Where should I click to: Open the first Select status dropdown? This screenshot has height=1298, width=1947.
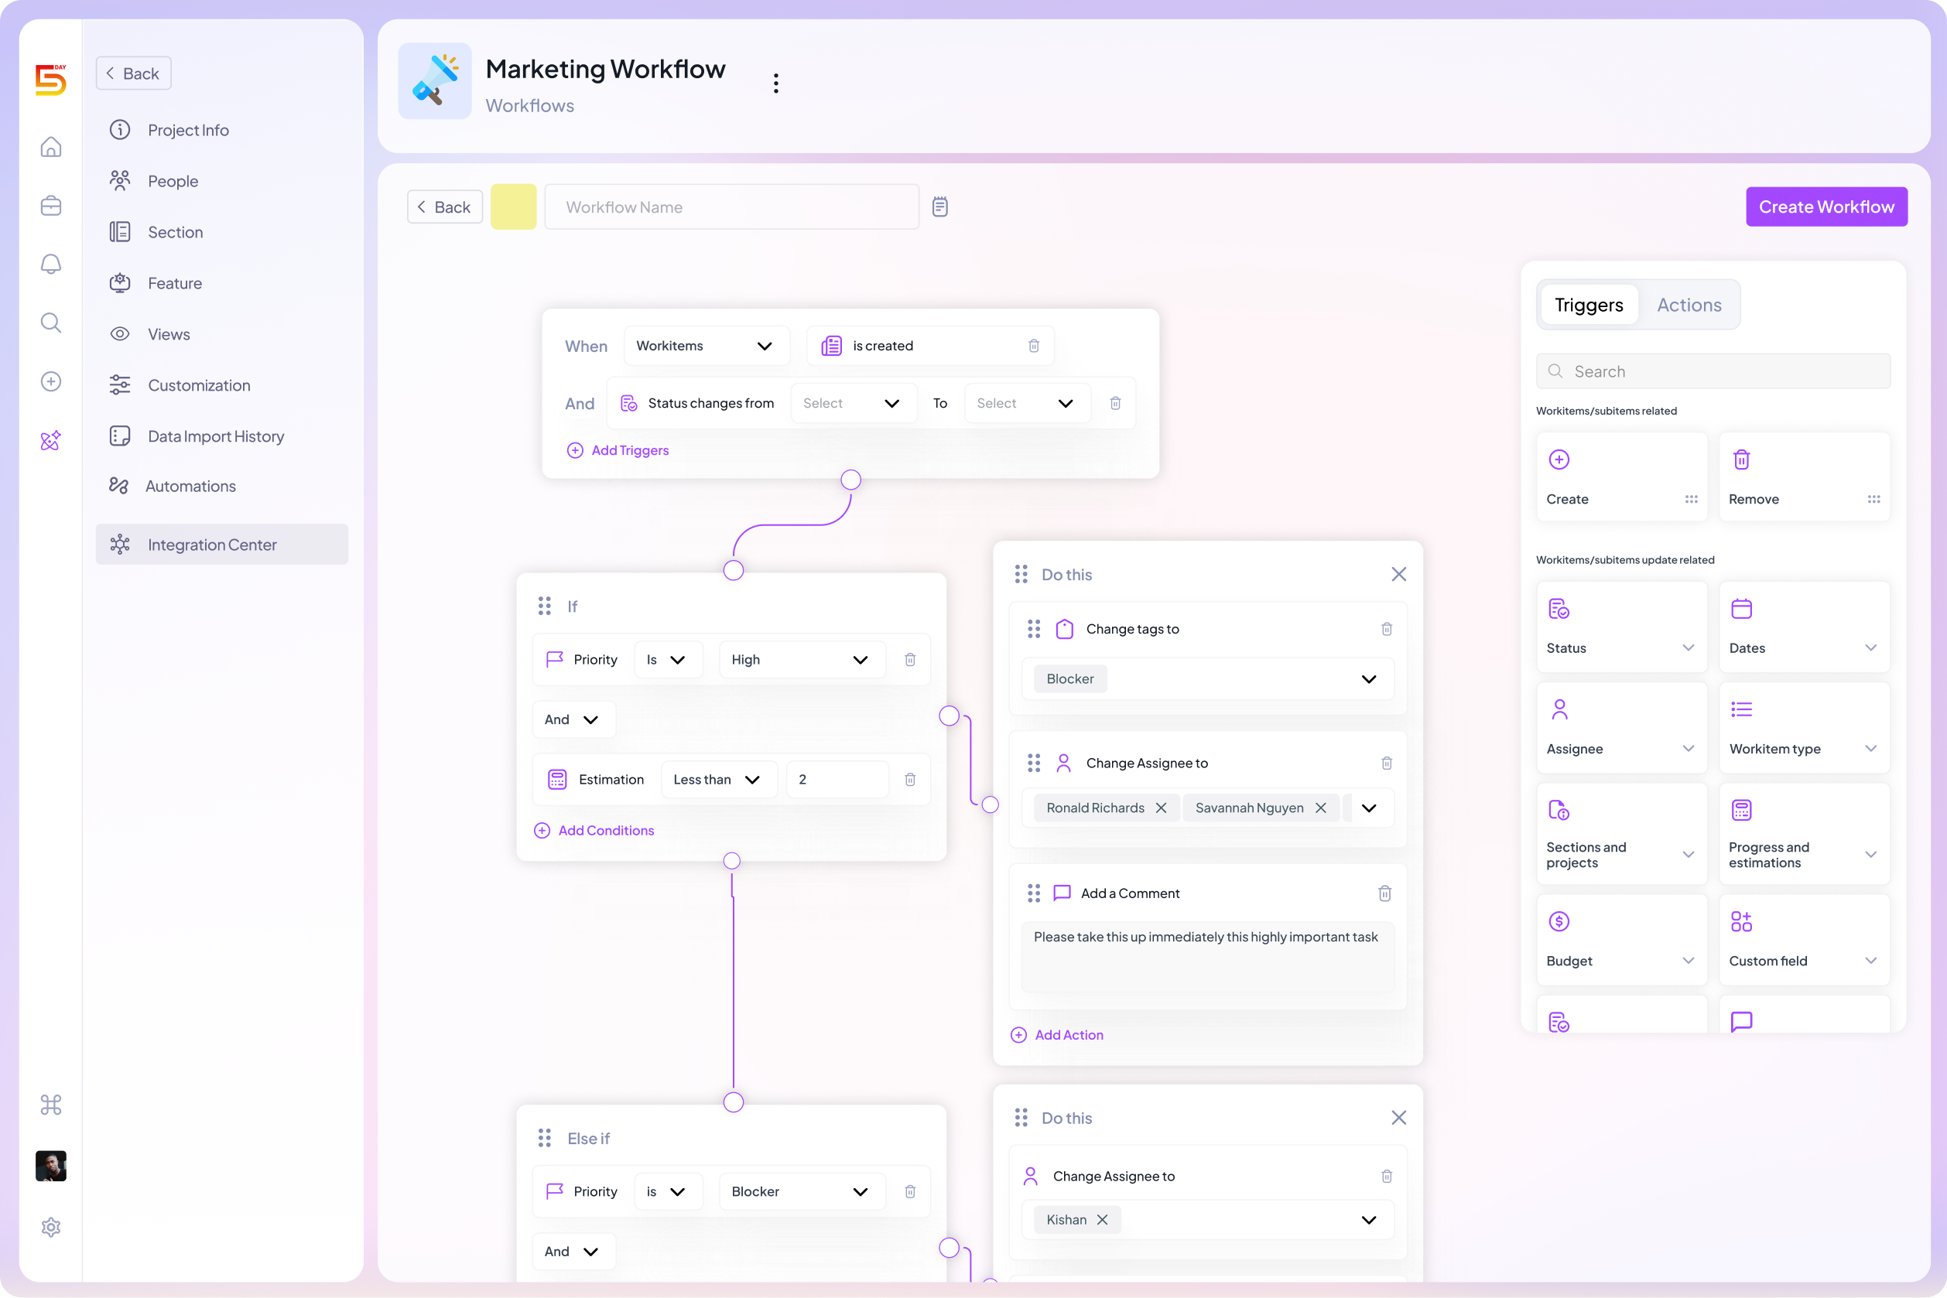(x=853, y=403)
